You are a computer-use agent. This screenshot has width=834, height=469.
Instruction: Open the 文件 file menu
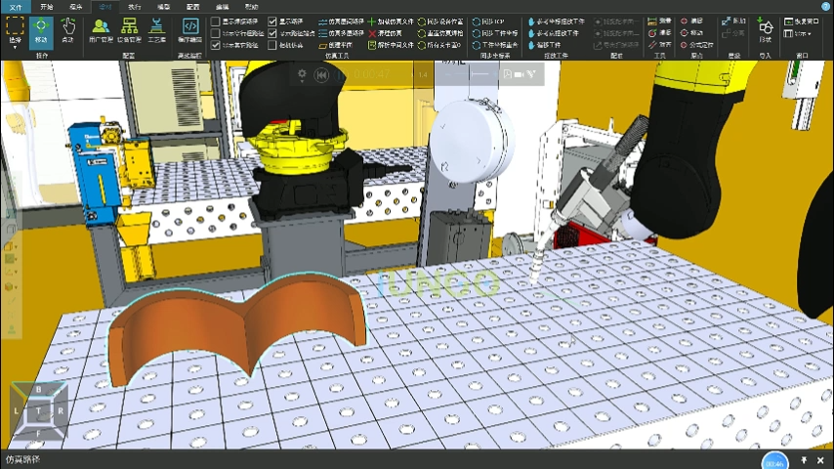pos(15,6)
